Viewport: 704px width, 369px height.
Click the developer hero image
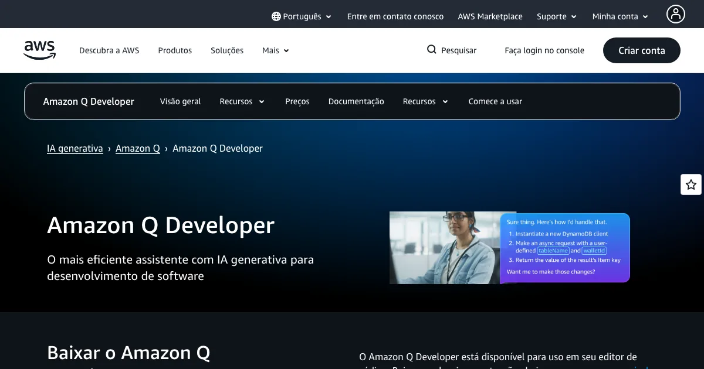click(x=509, y=248)
